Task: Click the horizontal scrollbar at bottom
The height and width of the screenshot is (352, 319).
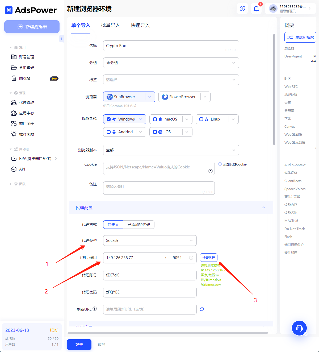Action: (x=168, y=333)
